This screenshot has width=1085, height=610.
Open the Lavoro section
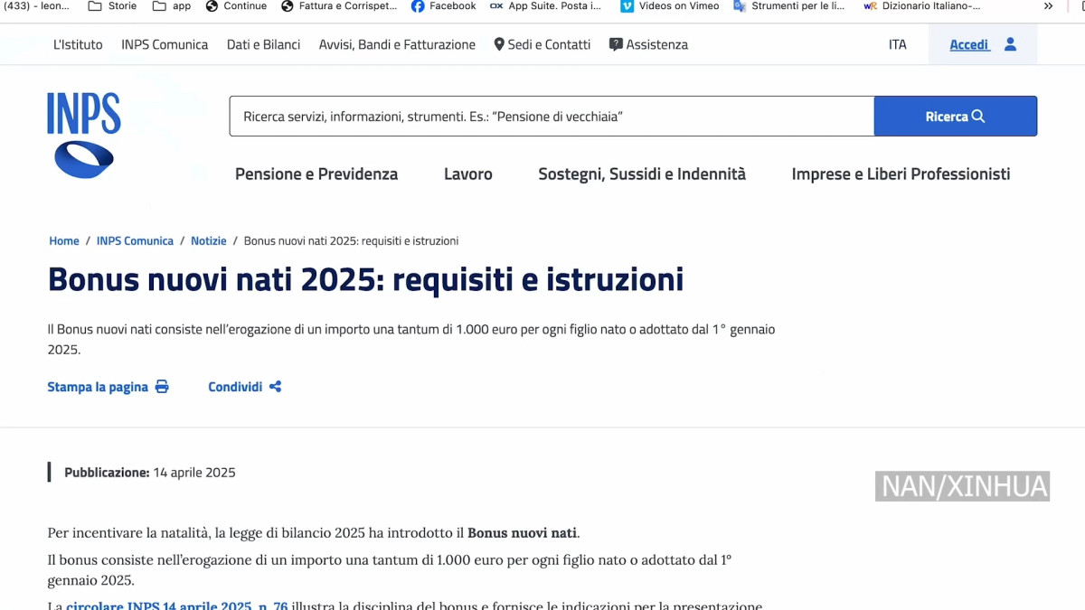(x=468, y=174)
